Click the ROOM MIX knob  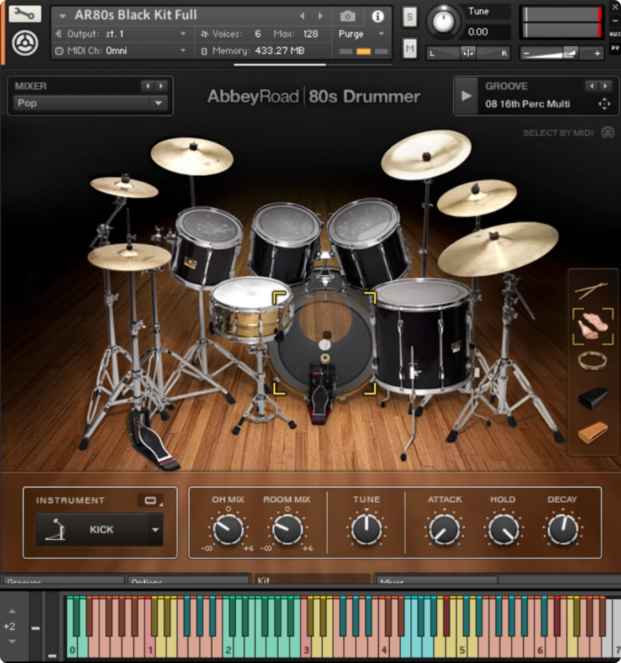tap(287, 529)
